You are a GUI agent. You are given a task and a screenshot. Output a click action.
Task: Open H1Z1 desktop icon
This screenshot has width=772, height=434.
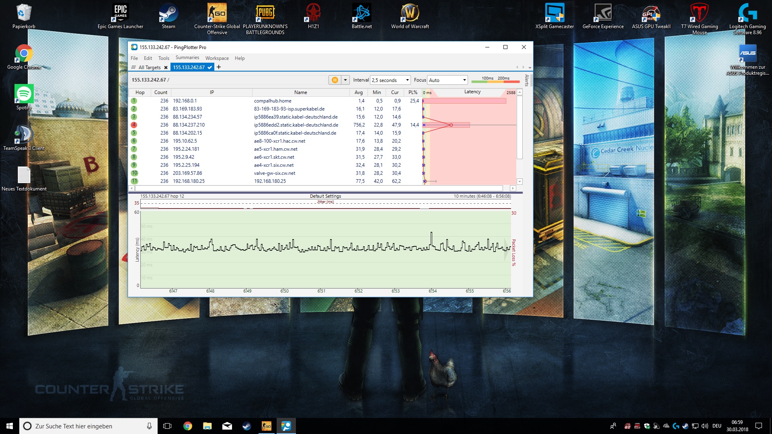coord(313,16)
